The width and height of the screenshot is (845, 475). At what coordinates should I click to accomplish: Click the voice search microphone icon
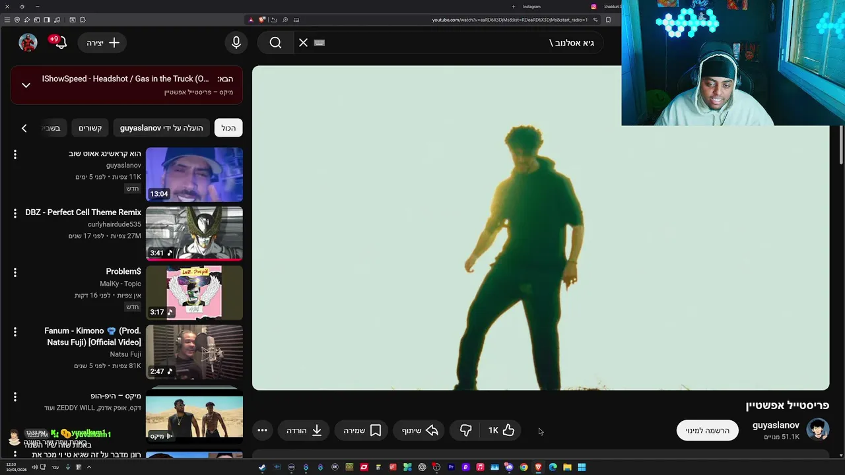pyautogui.click(x=236, y=43)
